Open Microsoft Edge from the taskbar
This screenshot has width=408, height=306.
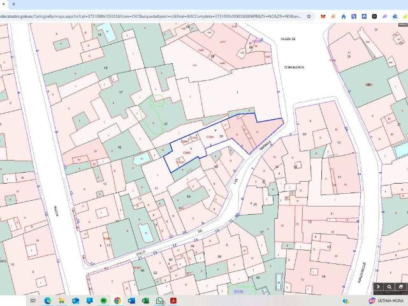click(48, 300)
